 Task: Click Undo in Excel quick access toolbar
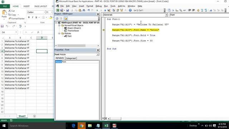click(x=7, y=26)
